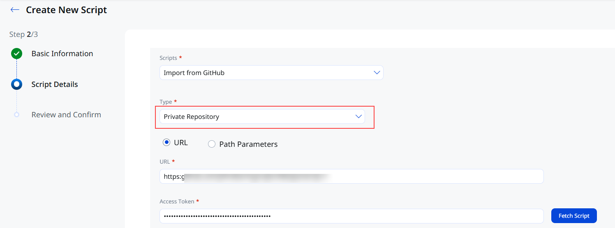Click the green checkmark for Basic Information

point(16,54)
